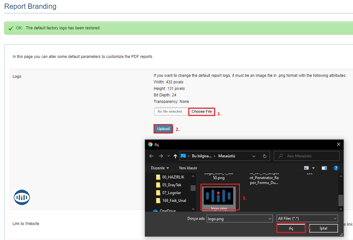The image size is (353, 240).
Task: Open the 07_Logolar folder in sidebar
Action: [x=171, y=193]
